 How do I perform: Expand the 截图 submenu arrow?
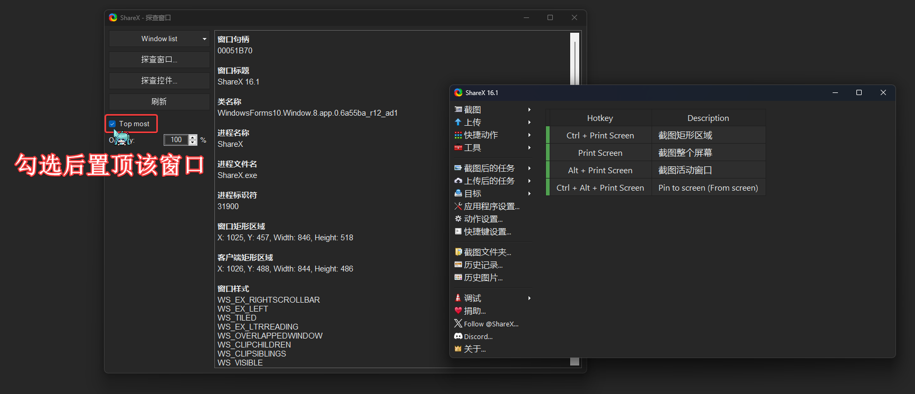[529, 109]
